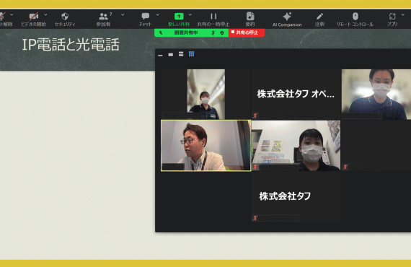Toggle microphone unmute icon
This screenshot has height=267, width=411.
[2, 17]
